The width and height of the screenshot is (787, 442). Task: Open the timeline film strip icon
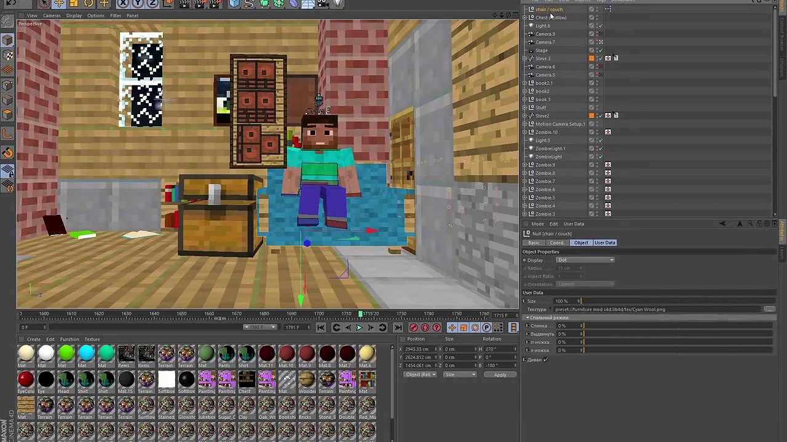tap(513, 328)
